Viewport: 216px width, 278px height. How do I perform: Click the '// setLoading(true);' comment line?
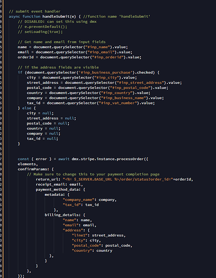click(40, 32)
